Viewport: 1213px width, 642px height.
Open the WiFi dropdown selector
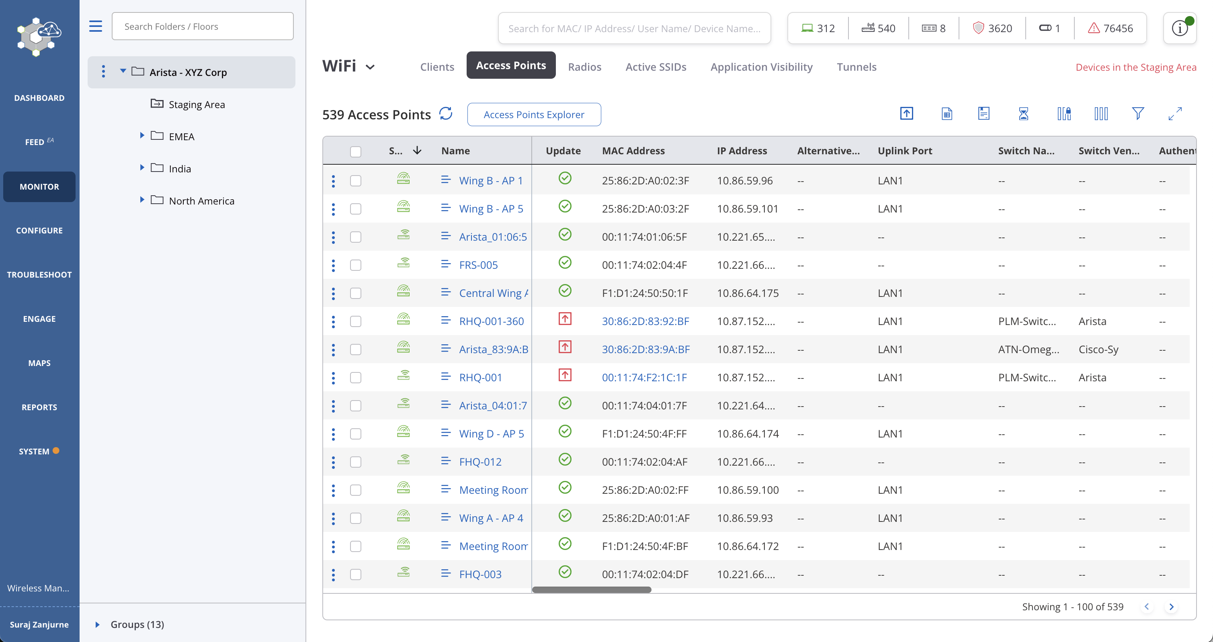click(371, 67)
